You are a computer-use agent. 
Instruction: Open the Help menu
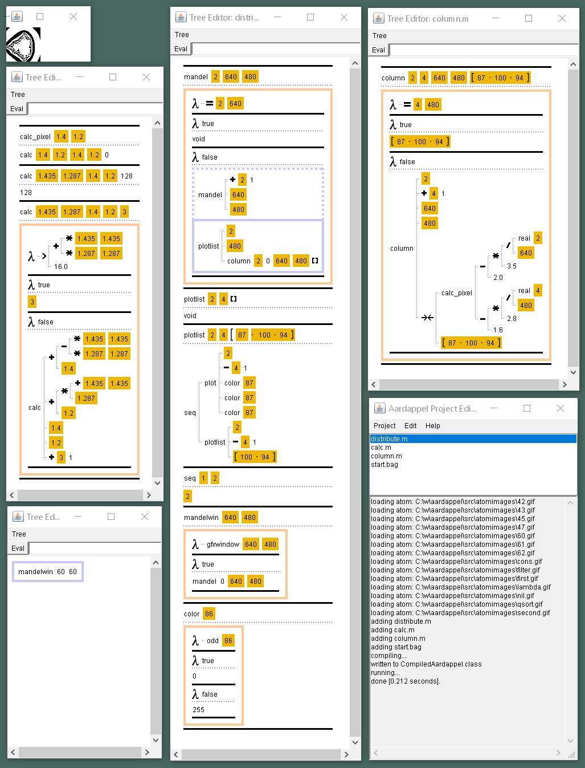pos(432,426)
